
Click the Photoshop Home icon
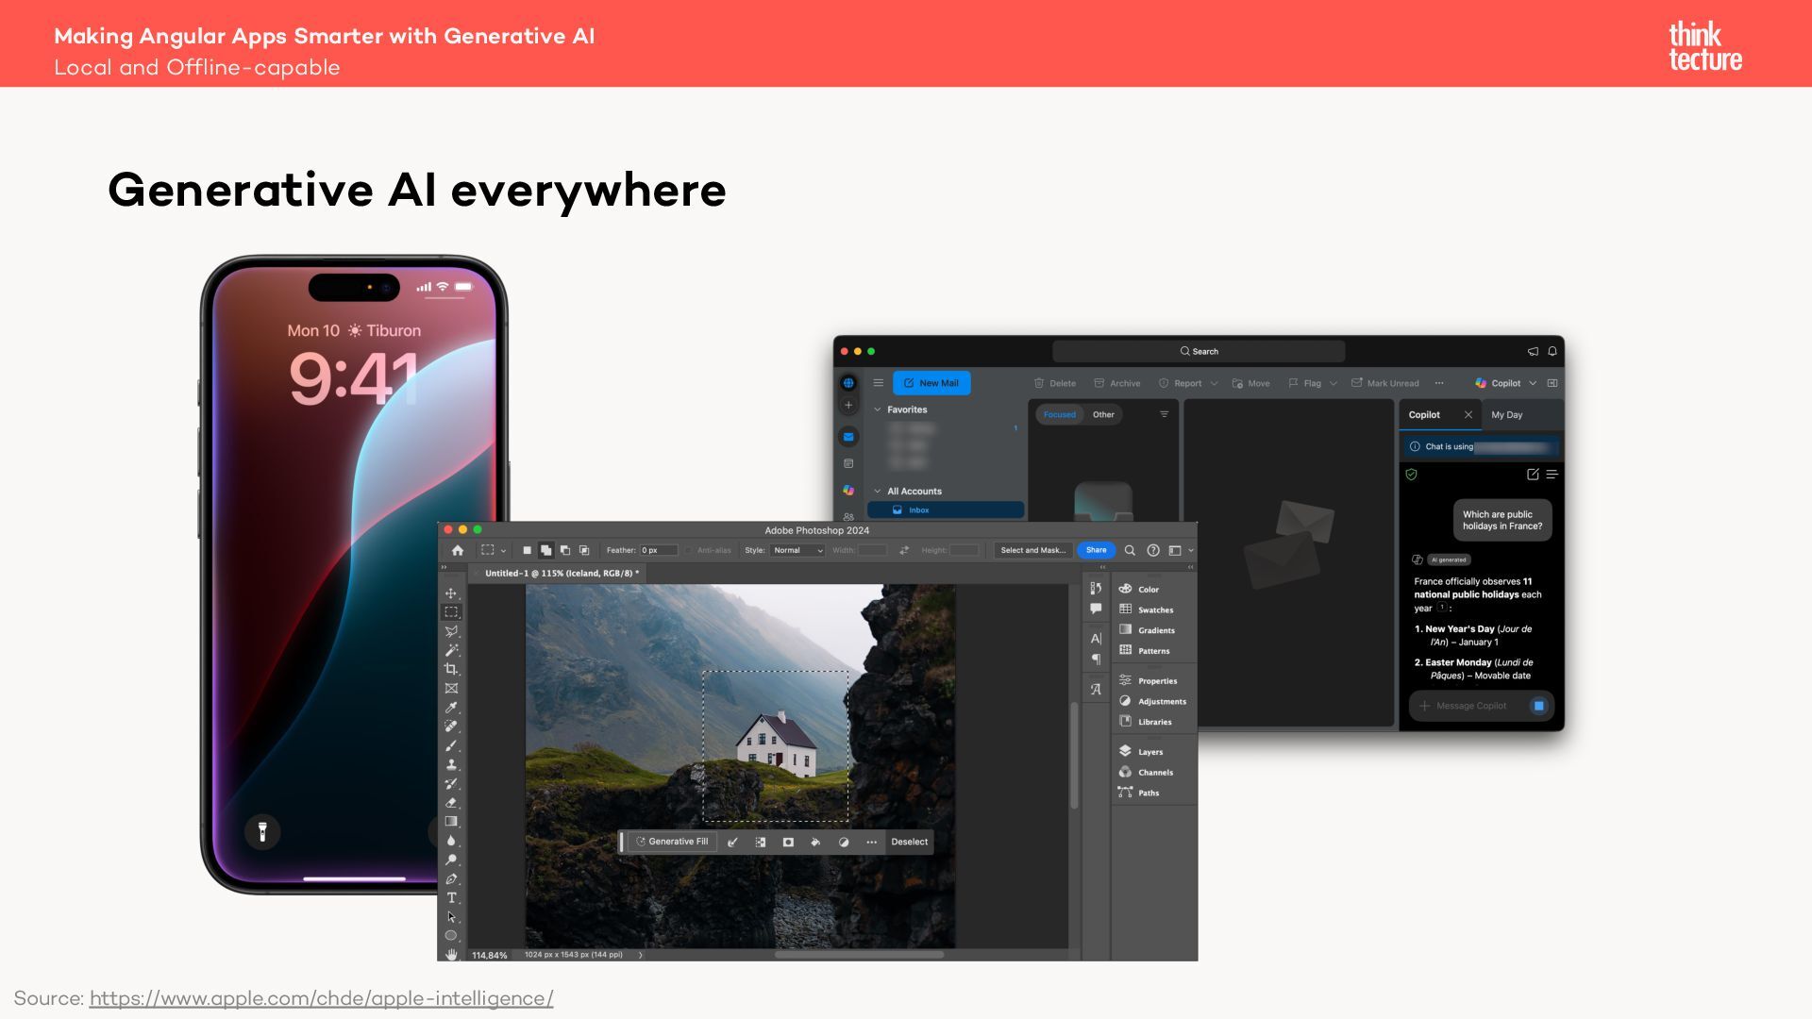(458, 550)
